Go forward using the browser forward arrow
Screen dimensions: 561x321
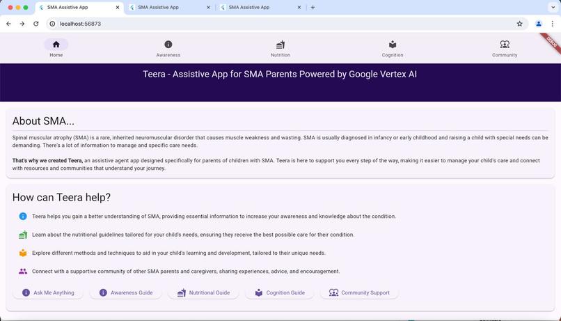click(22, 24)
